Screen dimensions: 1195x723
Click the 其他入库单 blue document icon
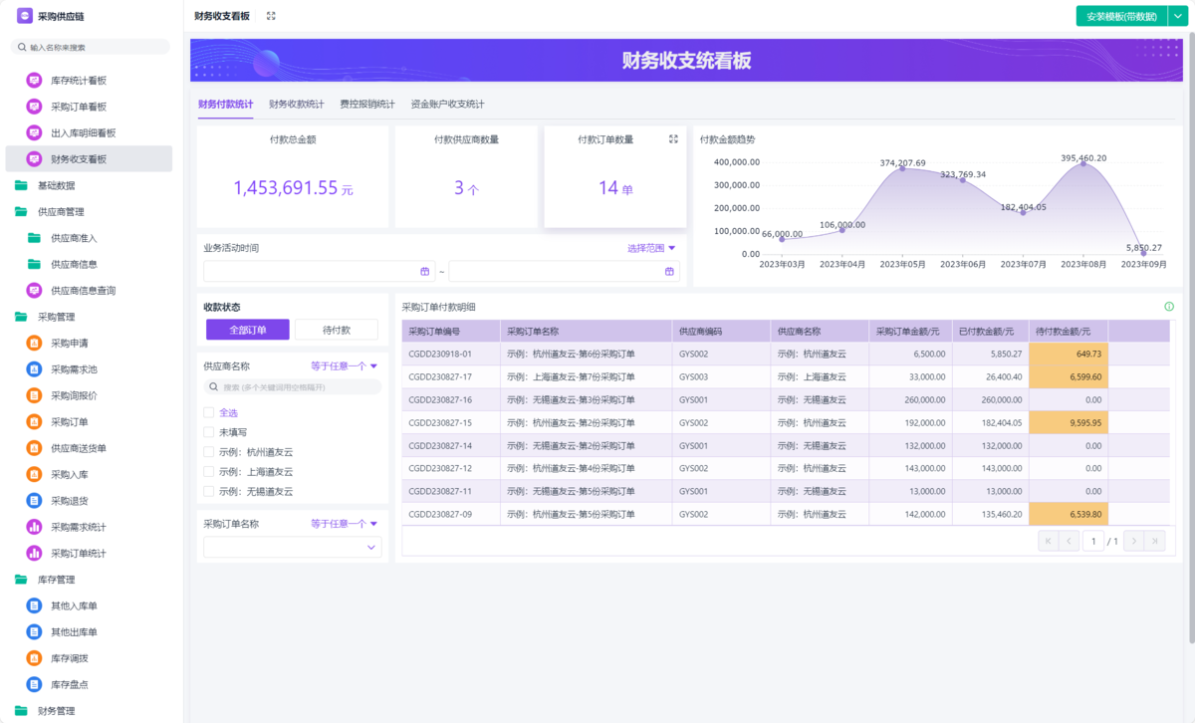pos(34,605)
